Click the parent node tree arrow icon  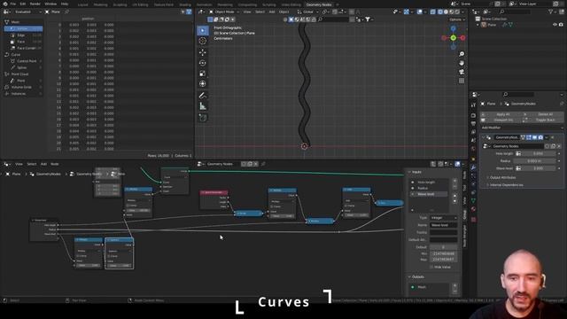point(433,164)
